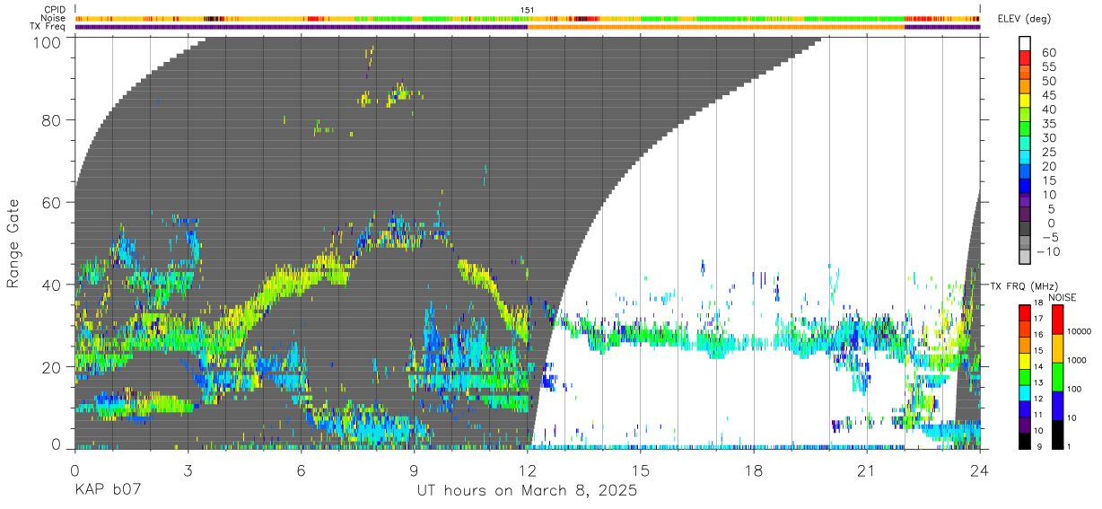Click the red top swatch of noise colorbar
Viewport: 1102px width, 509px height.
click(x=1057, y=320)
